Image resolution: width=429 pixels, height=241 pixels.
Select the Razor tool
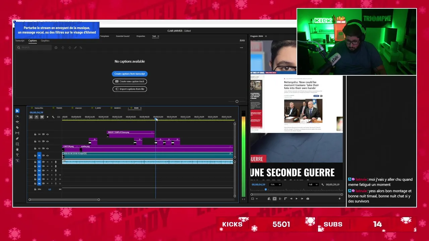(17, 128)
